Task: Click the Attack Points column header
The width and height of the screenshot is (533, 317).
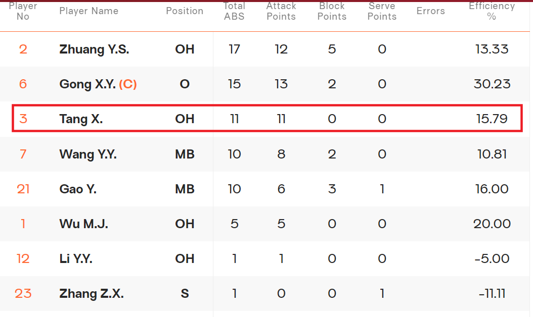Action: [x=281, y=11]
